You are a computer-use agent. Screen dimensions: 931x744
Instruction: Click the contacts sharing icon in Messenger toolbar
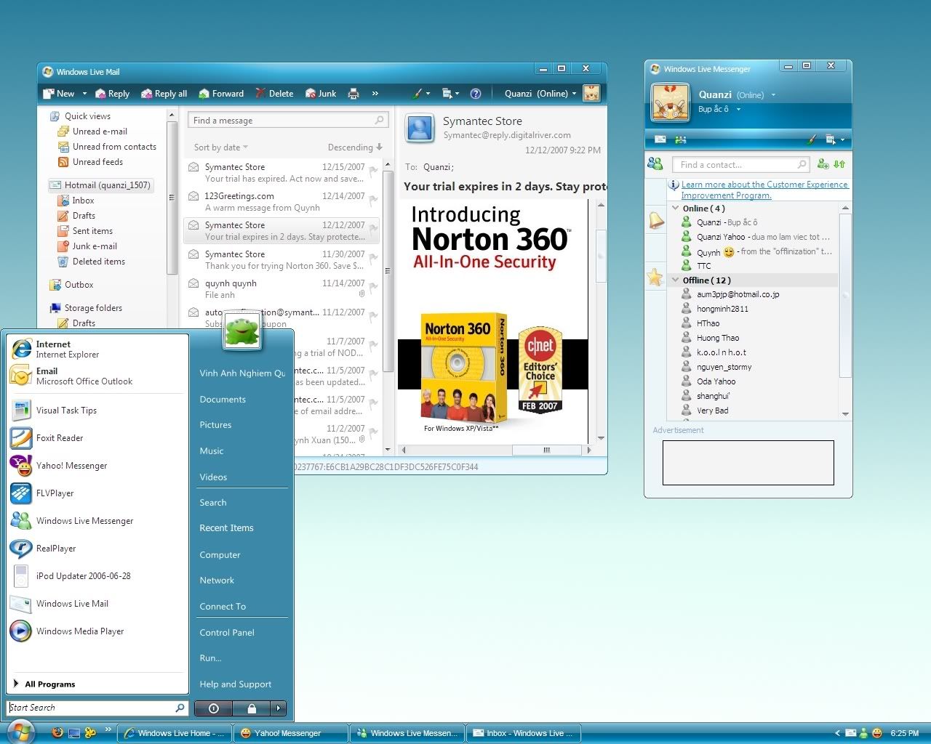click(x=680, y=139)
